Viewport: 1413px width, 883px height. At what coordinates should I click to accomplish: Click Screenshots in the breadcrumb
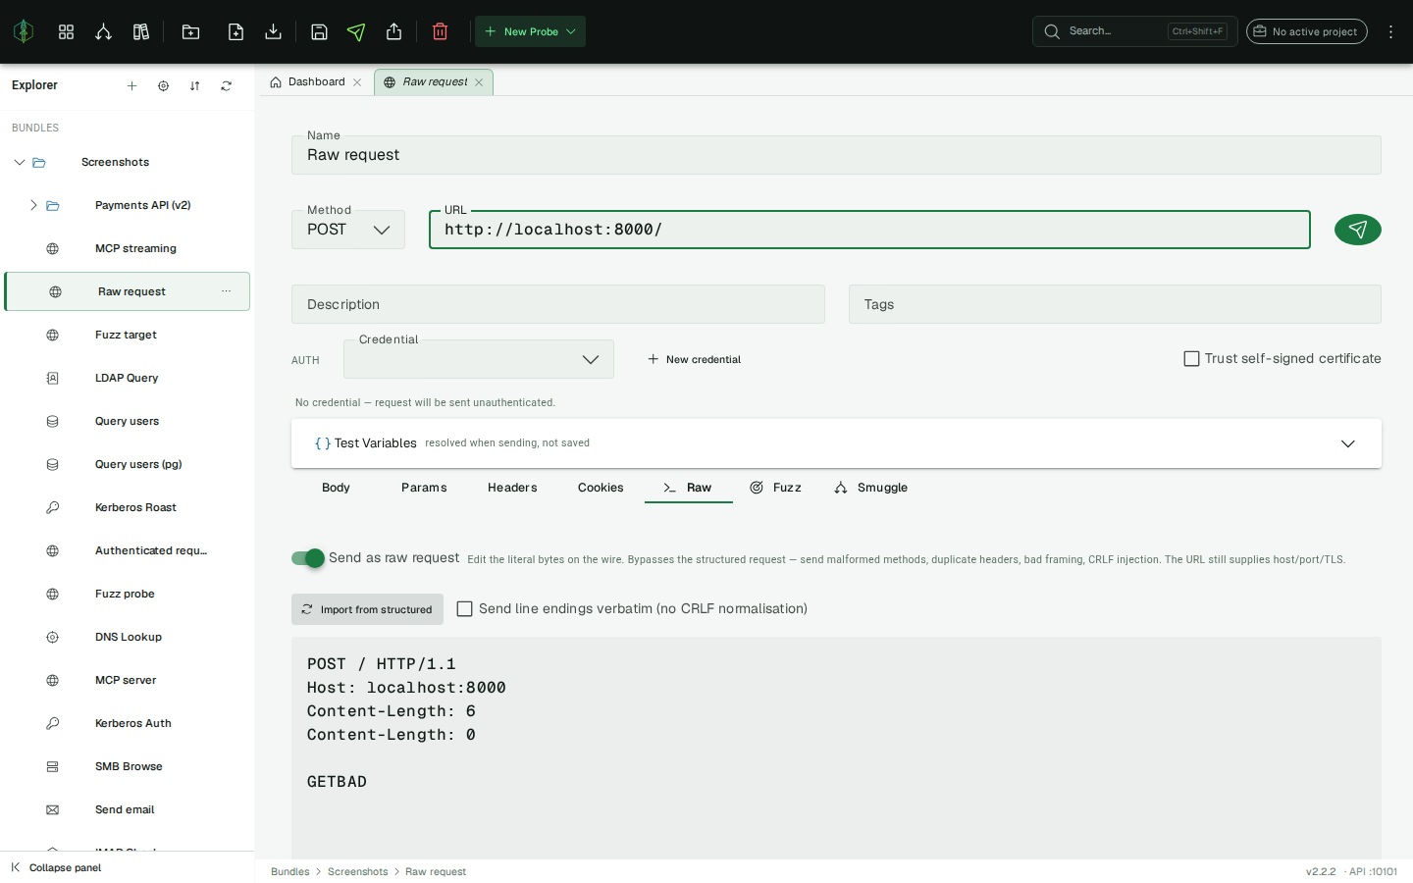[x=357, y=871]
